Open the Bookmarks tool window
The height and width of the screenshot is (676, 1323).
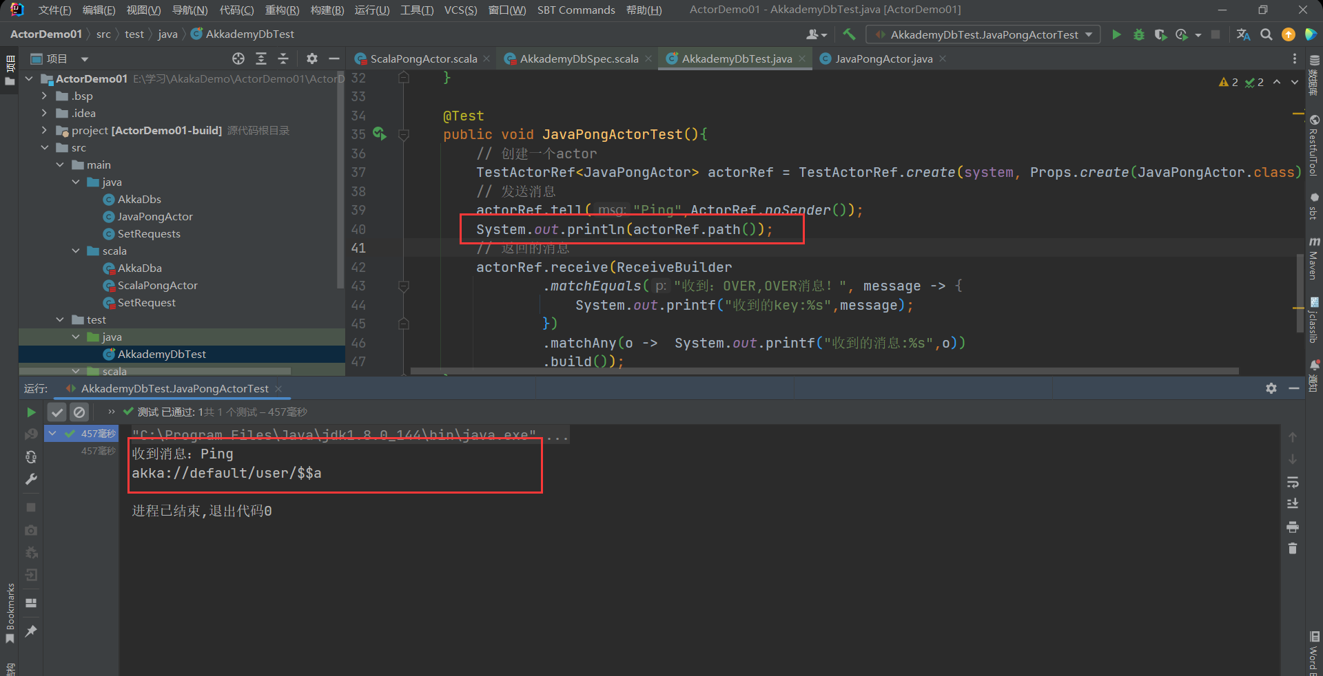(x=10, y=613)
